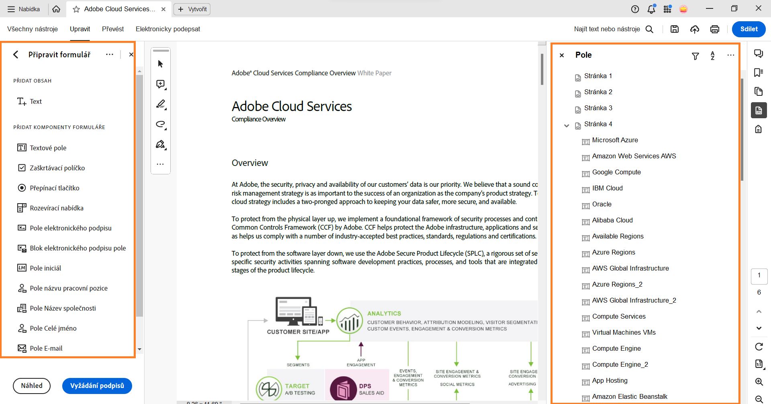This screenshot has height=404, width=771.
Task: Go to the Home screen icon
Action: 56,9
